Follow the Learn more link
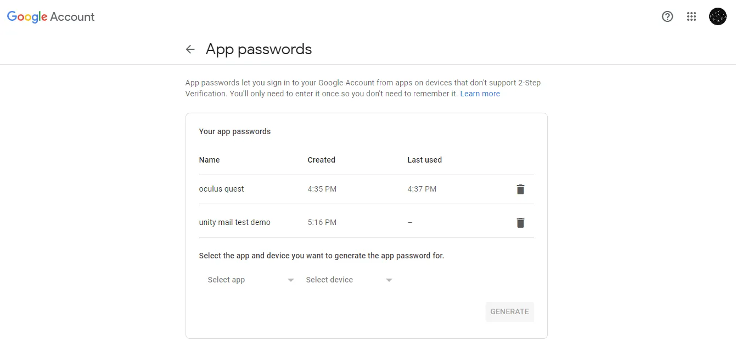This screenshot has width=736, height=341. [x=480, y=94]
